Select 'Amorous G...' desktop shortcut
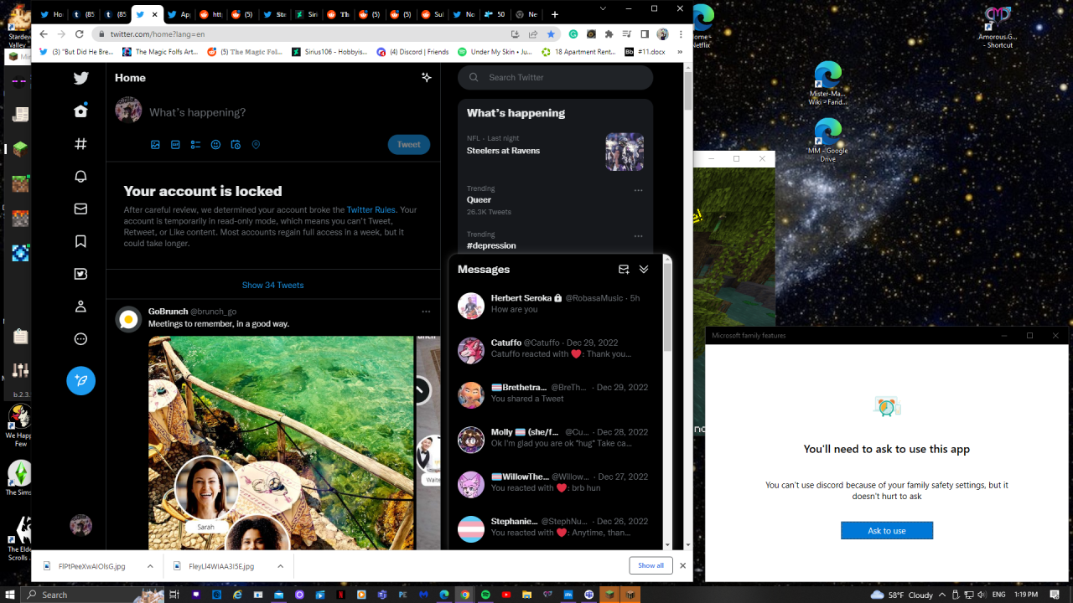The width and height of the screenshot is (1073, 603). click(x=998, y=27)
